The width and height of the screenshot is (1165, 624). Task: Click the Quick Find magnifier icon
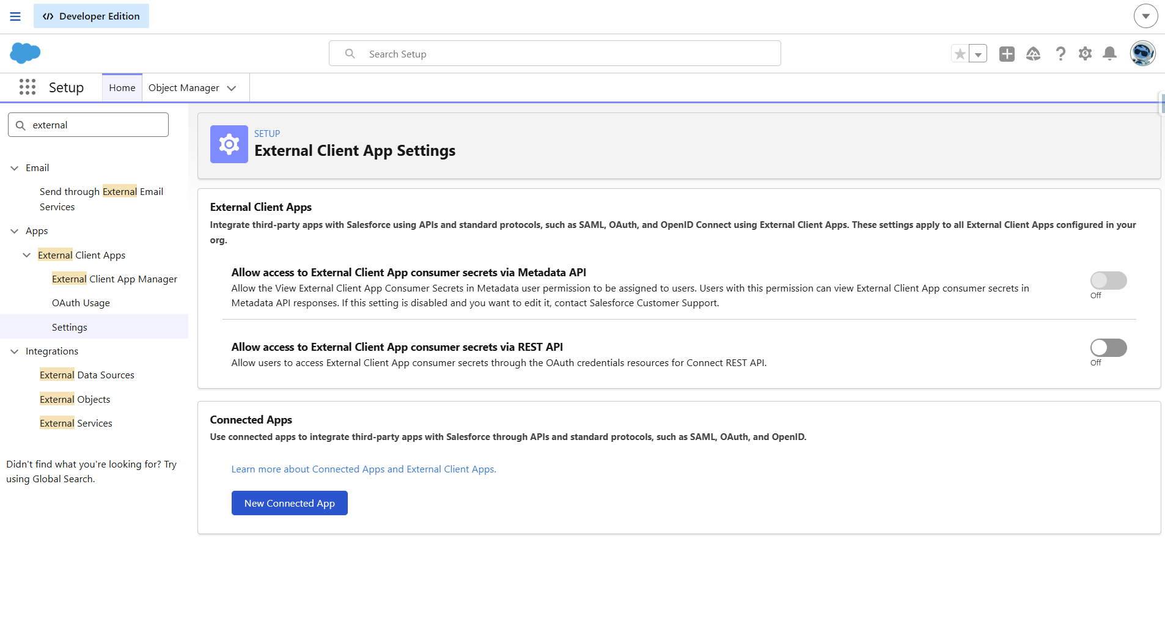21,125
